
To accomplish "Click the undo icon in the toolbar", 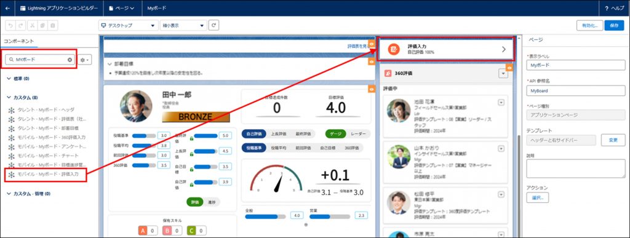I will [x=10, y=26].
